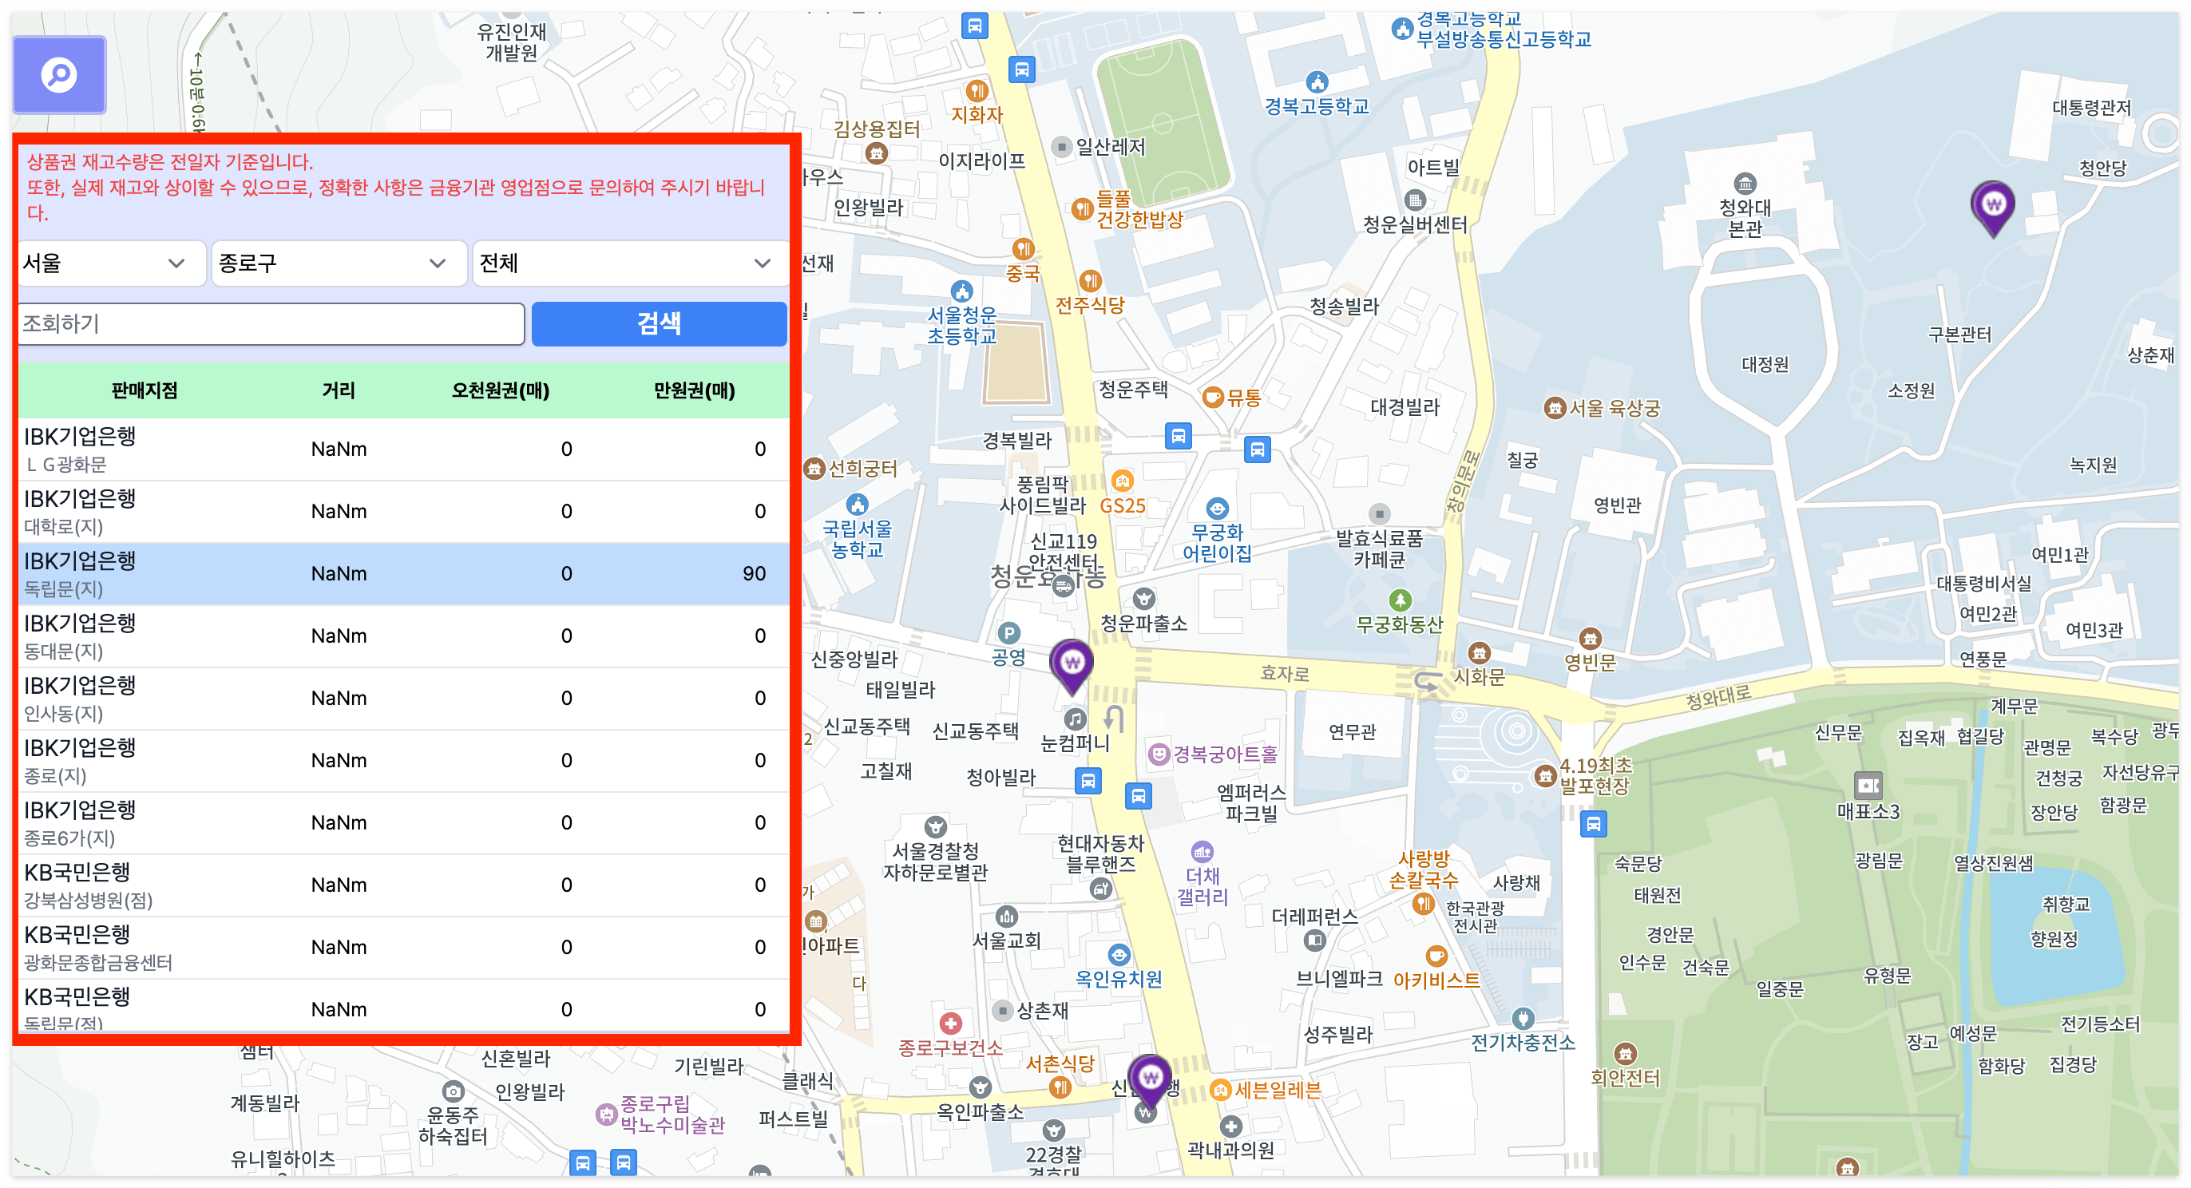
Task: Click the 들풀 건강한밥상 restaurant icon
Action: 1082,208
